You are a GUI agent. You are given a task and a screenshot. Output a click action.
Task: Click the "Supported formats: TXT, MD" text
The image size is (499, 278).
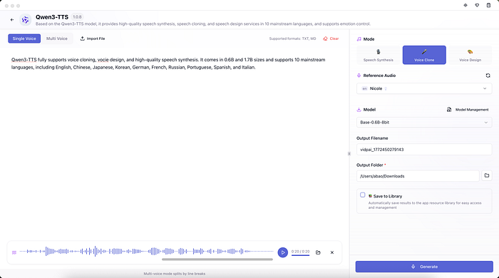292,38
